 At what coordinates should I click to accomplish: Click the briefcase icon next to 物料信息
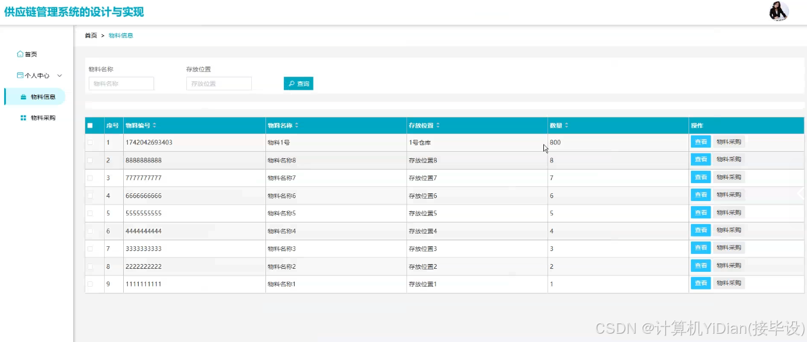(23, 97)
